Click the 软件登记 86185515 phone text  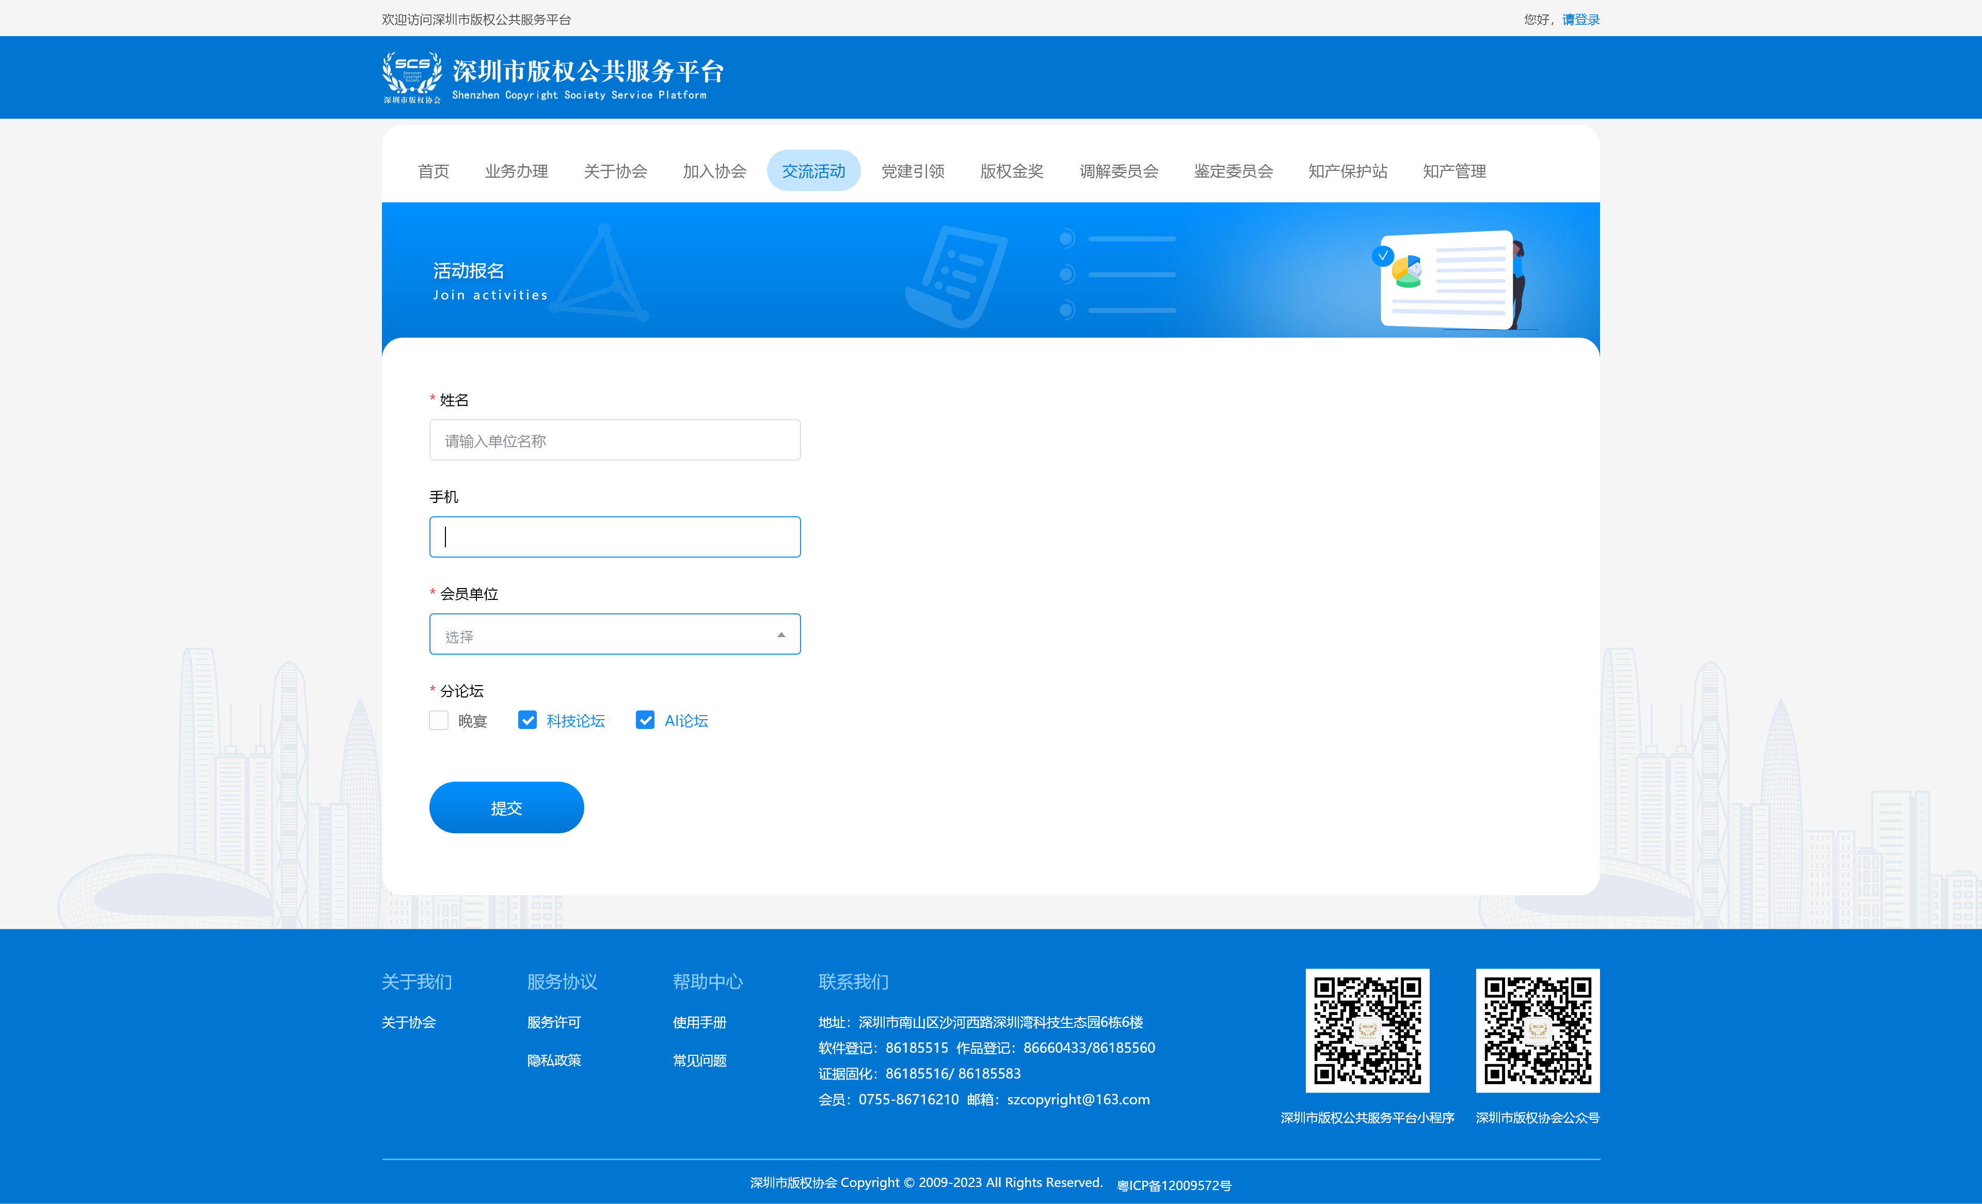click(883, 1048)
